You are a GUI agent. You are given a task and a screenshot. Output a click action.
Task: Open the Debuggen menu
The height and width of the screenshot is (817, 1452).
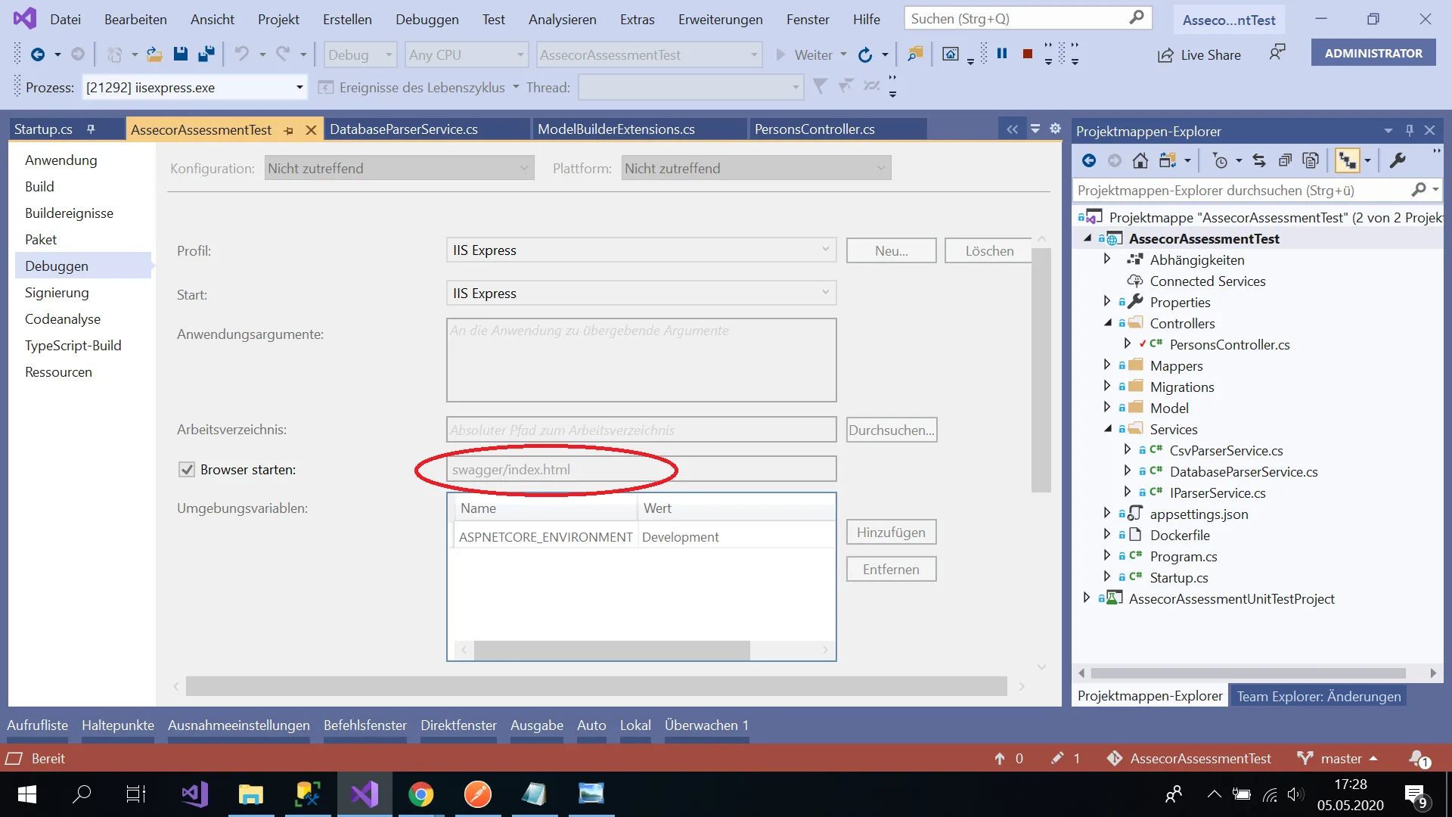(x=427, y=19)
